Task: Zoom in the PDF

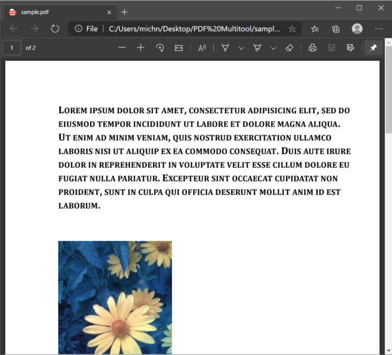Action: coord(141,47)
